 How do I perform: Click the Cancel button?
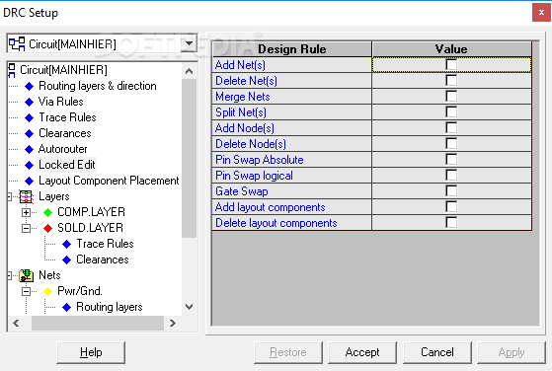437,352
